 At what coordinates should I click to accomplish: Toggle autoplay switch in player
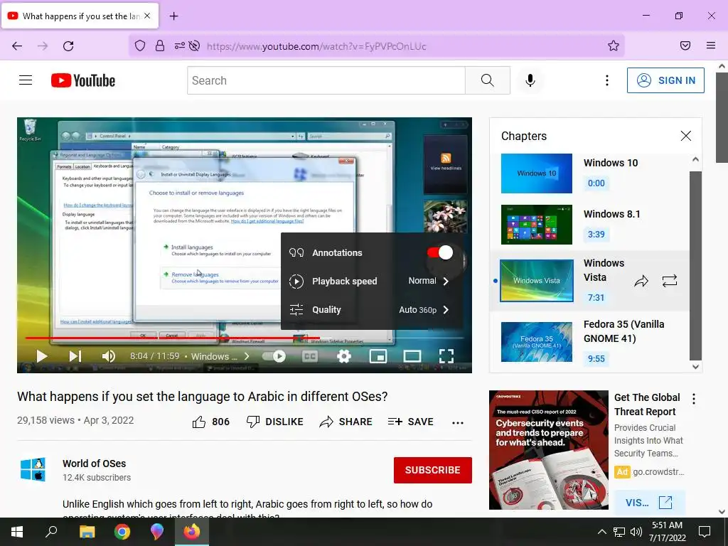[x=274, y=356]
